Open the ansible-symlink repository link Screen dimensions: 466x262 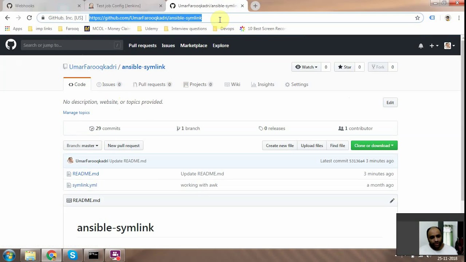point(143,67)
